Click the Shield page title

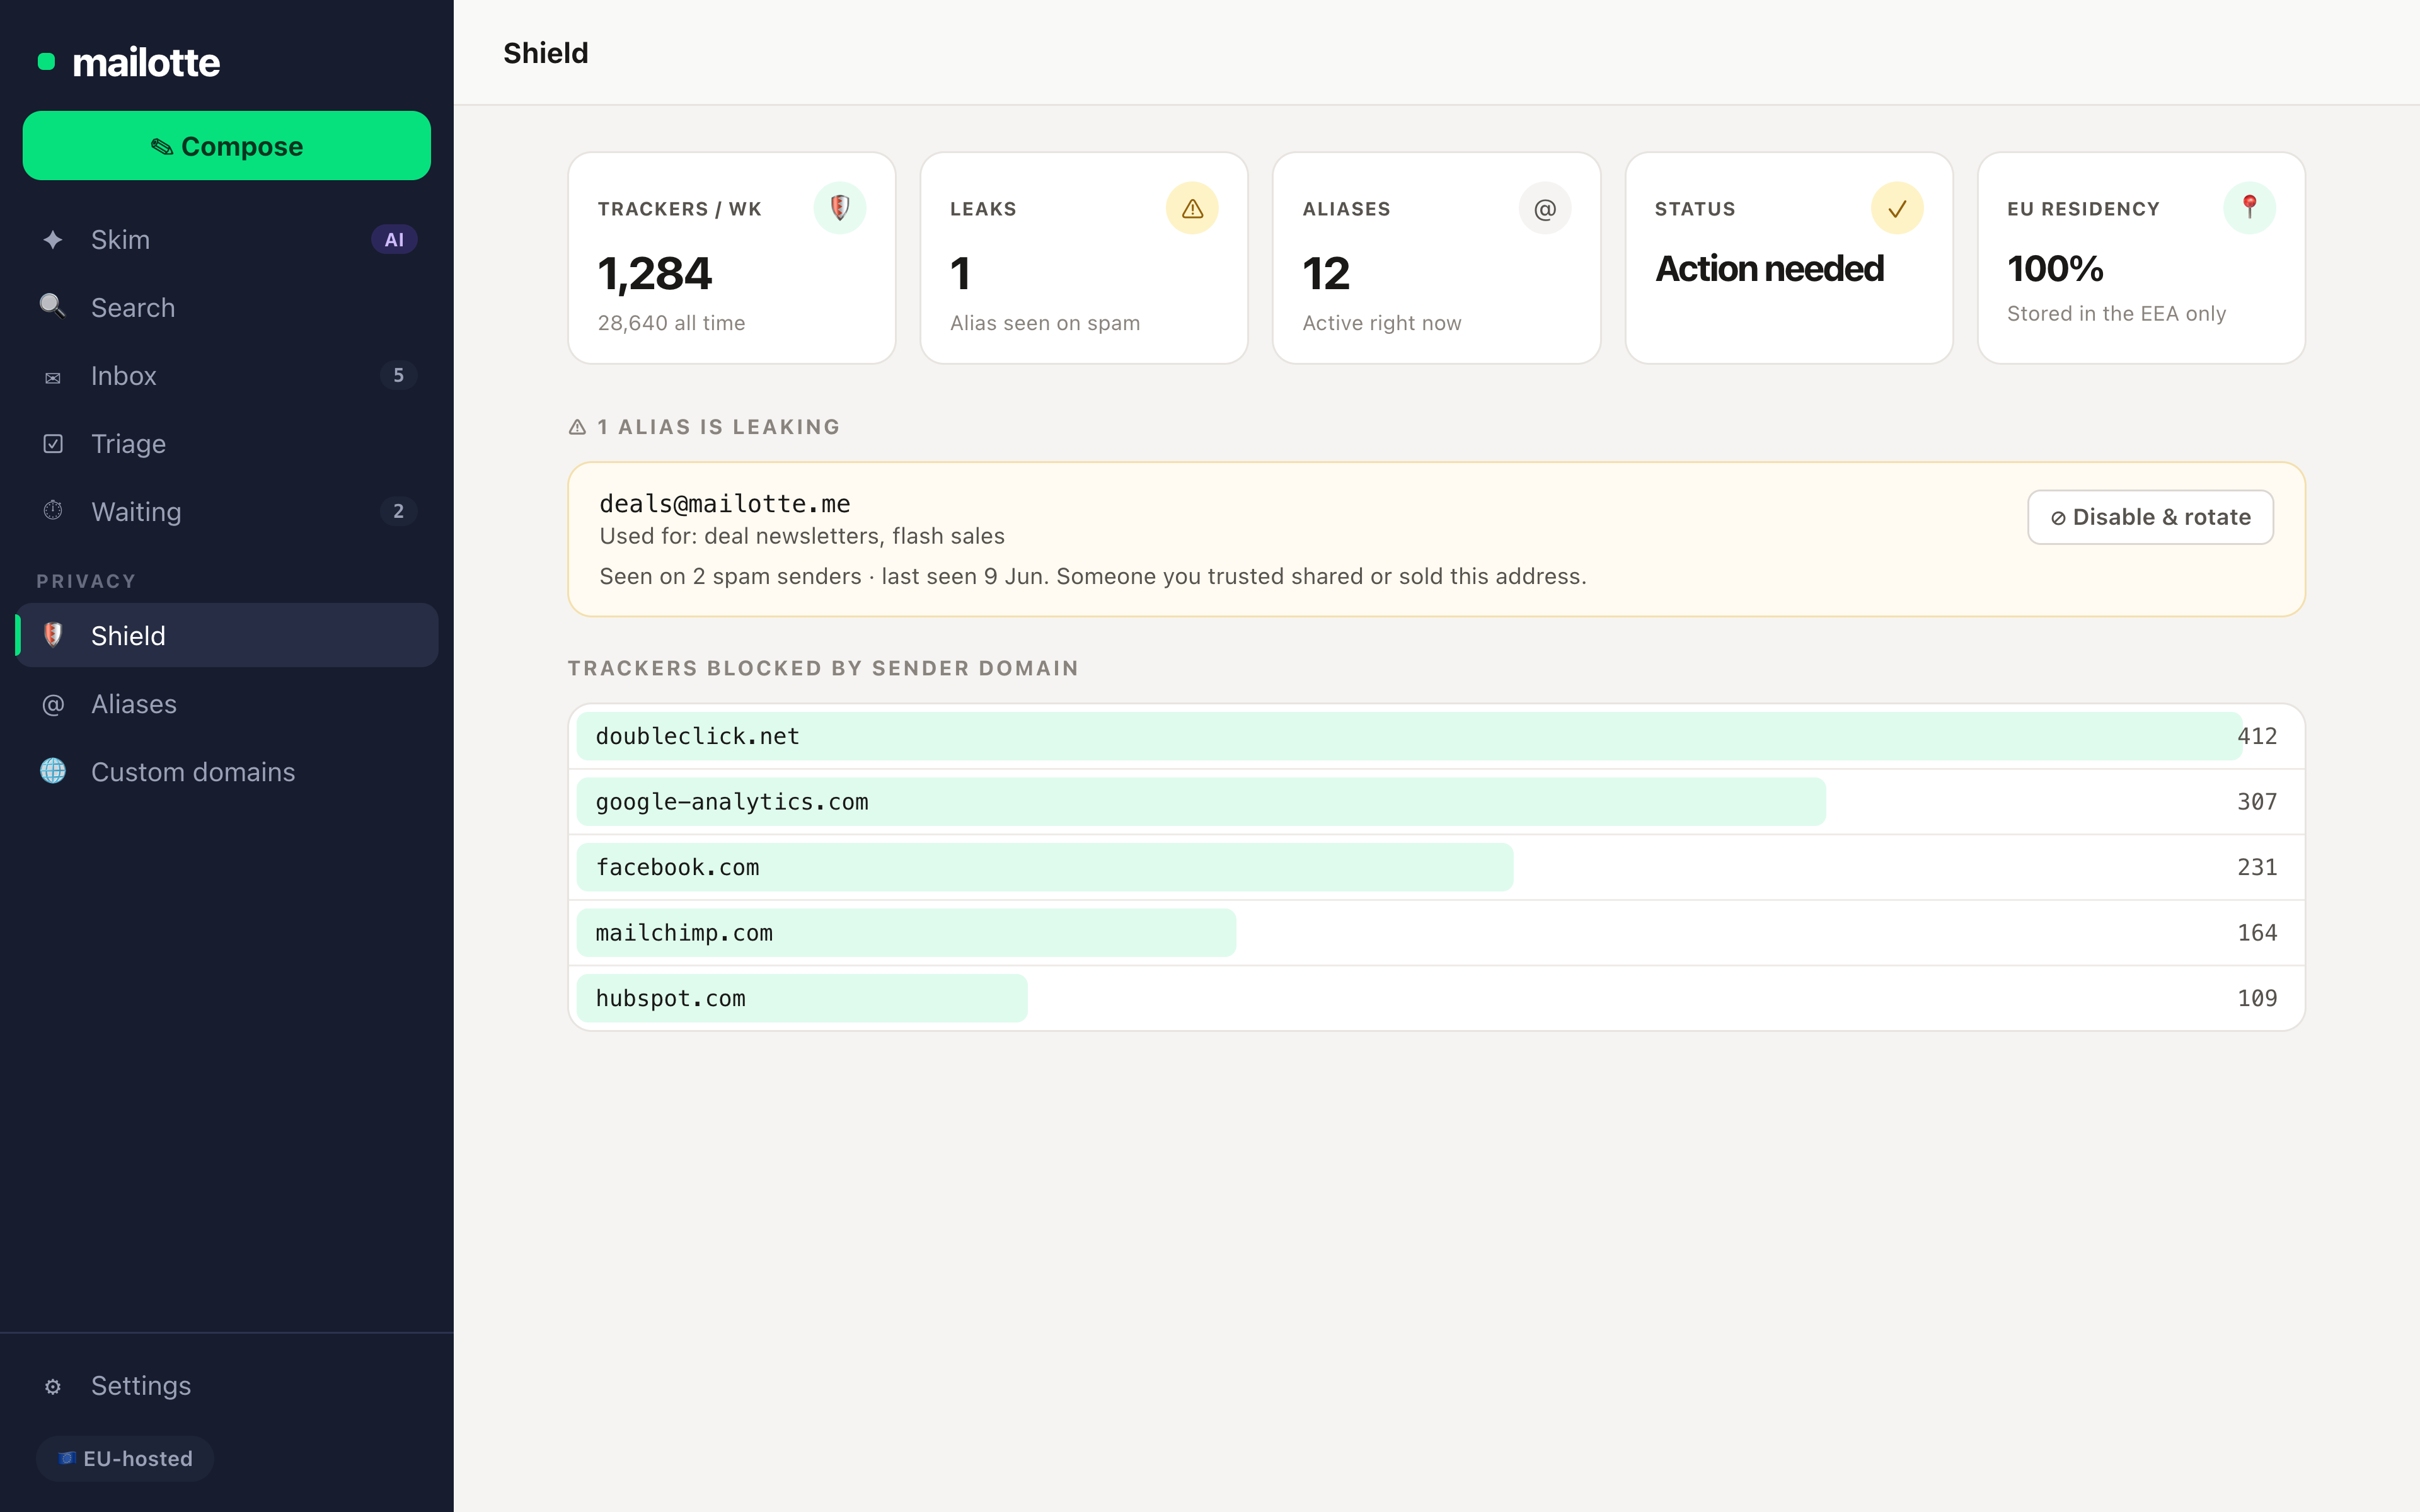tap(546, 53)
